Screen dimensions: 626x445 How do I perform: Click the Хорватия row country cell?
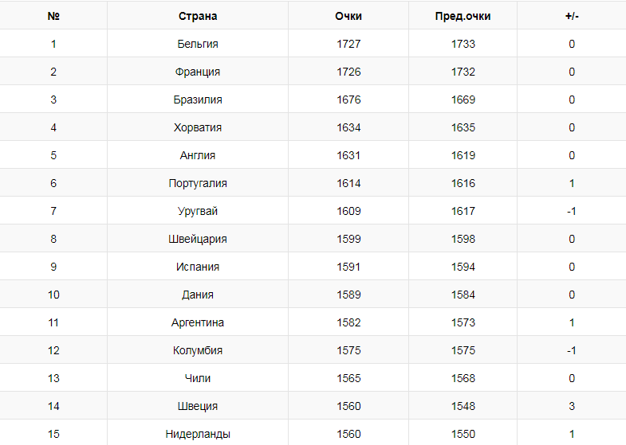[x=198, y=127]
